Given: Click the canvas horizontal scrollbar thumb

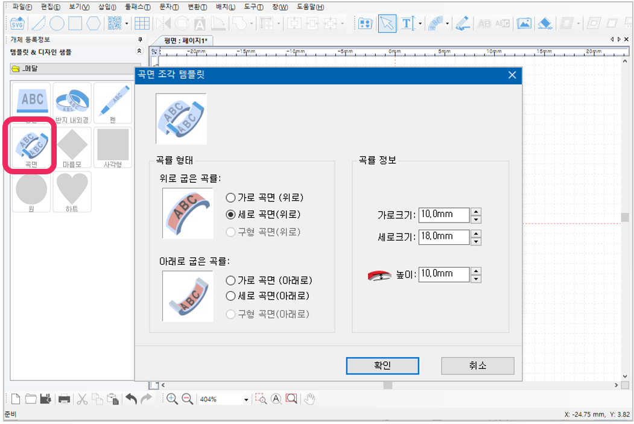Looking at the screenshot, I should coord(388,385).
